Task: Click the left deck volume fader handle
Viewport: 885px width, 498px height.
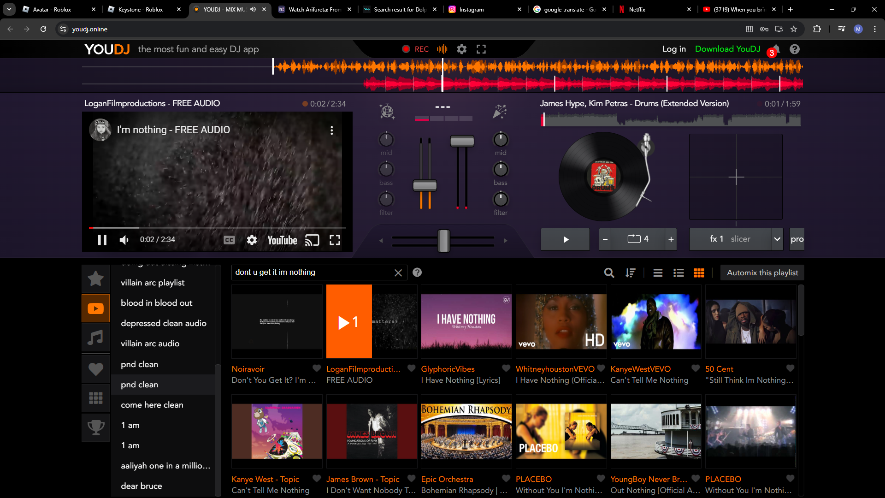Action: click(425, 186)
